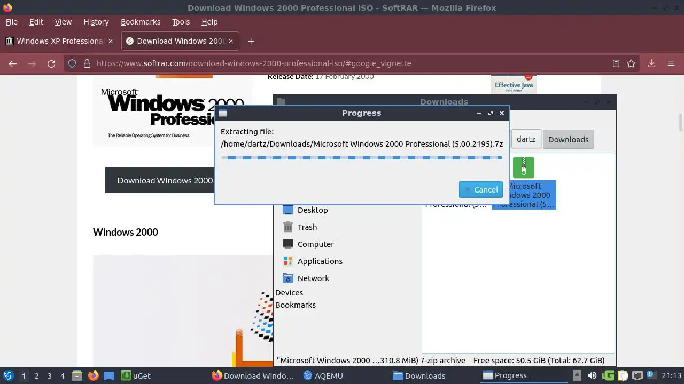This screenshot has height=384, width=684.
Task: Click the Download Windows 2000 button
Action: coord(160,180)
